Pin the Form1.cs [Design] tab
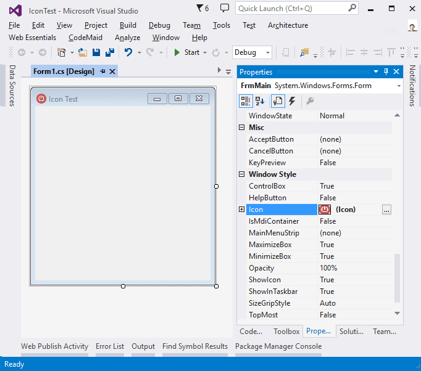This screenshot has height=371, width=421. point(102,71)
